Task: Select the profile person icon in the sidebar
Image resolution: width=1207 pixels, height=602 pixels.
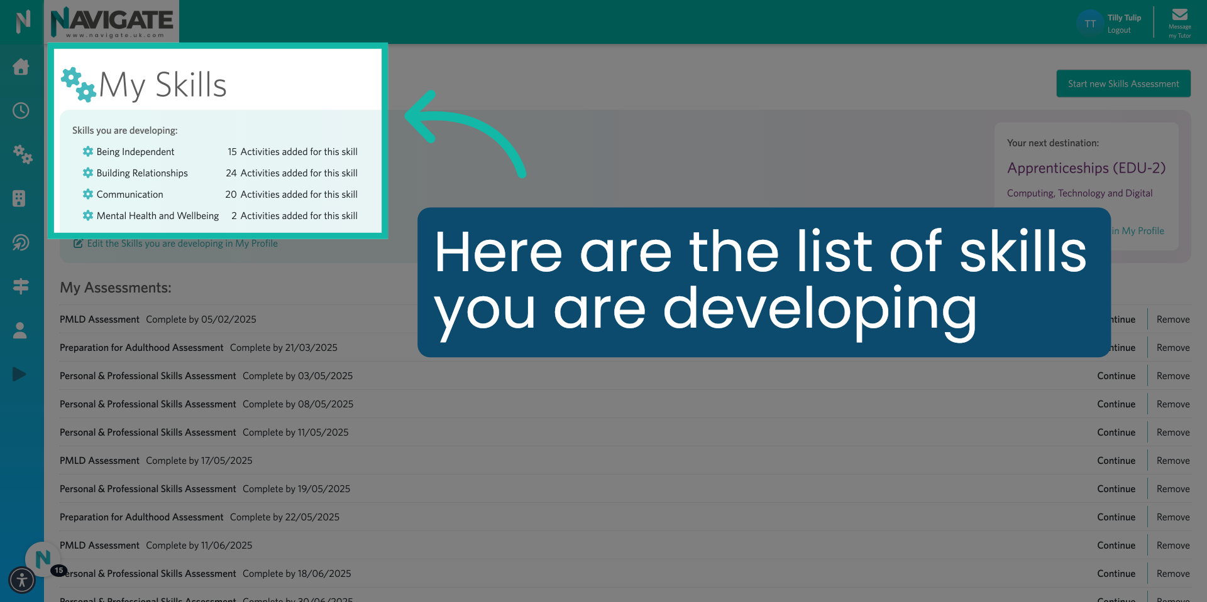Action: pos(21,331)
